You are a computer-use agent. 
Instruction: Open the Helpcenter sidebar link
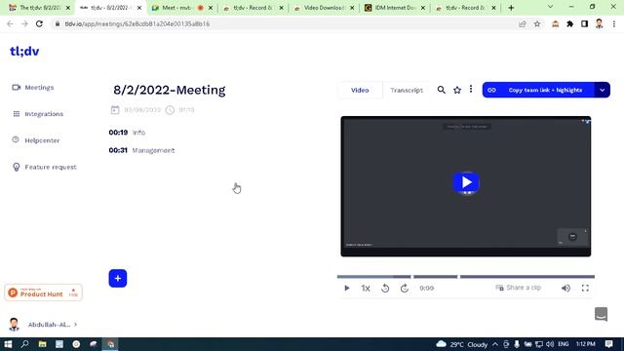36,140
